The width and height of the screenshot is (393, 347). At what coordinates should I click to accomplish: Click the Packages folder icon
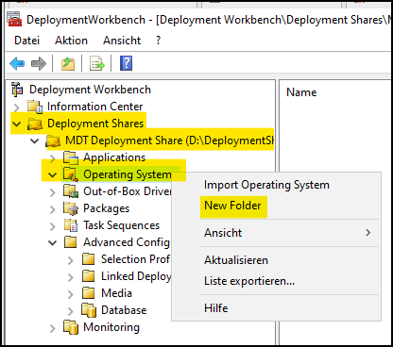[71, 208]
